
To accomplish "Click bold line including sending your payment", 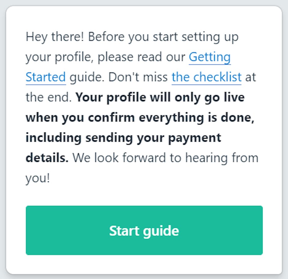I will (x=123, y=138).
